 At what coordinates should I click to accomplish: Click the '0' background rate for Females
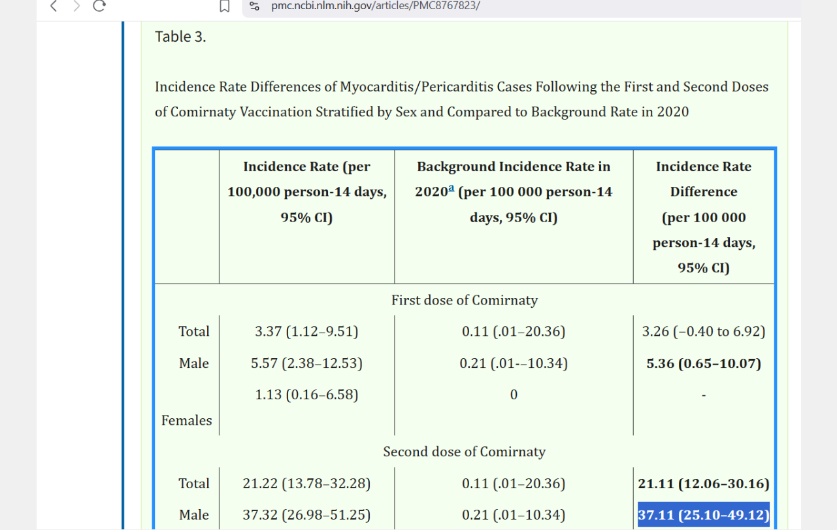coord(514,395)
